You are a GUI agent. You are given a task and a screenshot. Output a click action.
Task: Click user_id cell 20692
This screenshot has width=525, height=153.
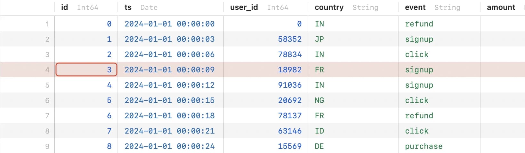[266, 100]
